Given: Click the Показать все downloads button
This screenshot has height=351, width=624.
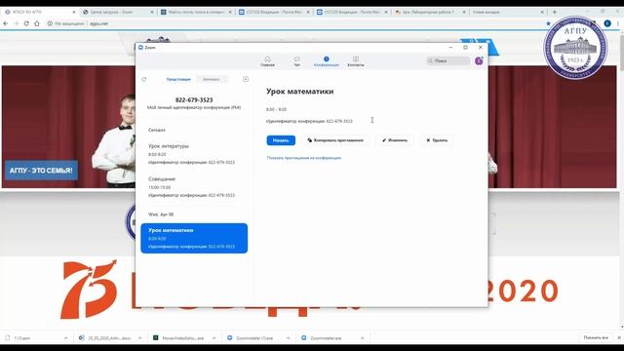Looking at the screenshot, I should (596, 337).
